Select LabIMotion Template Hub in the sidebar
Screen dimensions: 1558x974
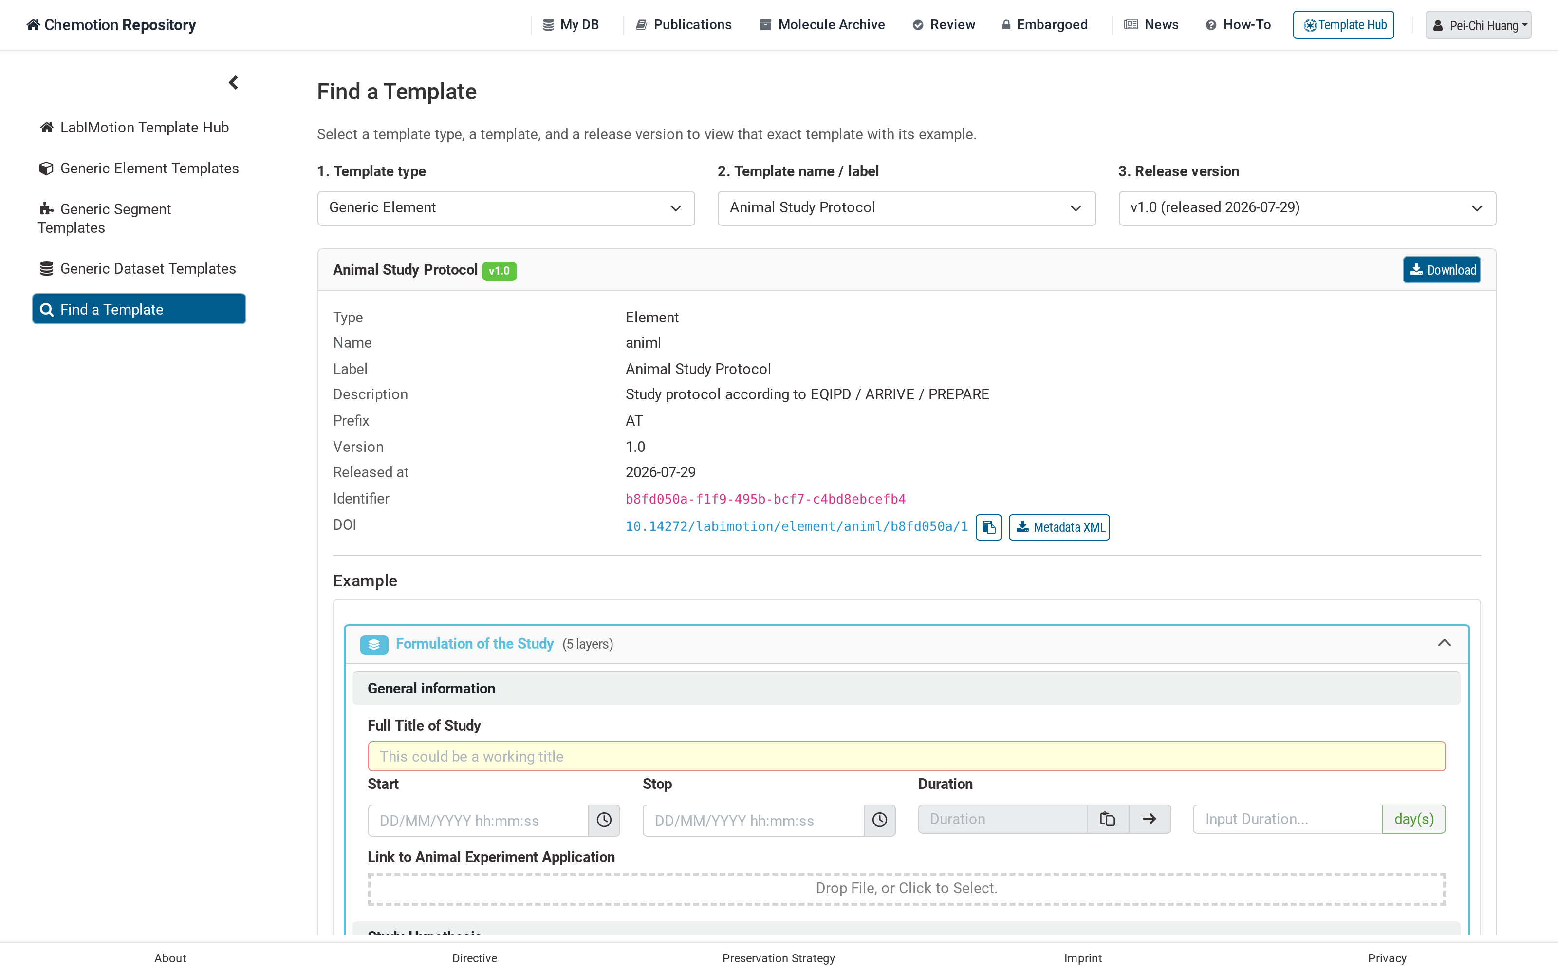(139, 128)
